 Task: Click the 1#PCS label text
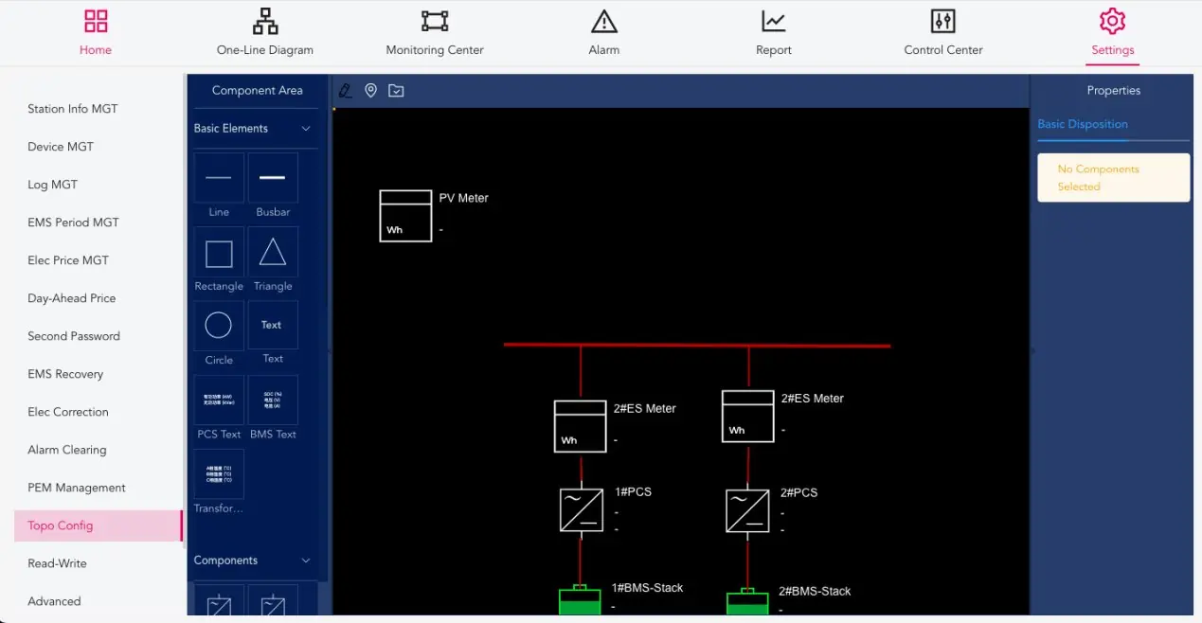pos(633,491)
